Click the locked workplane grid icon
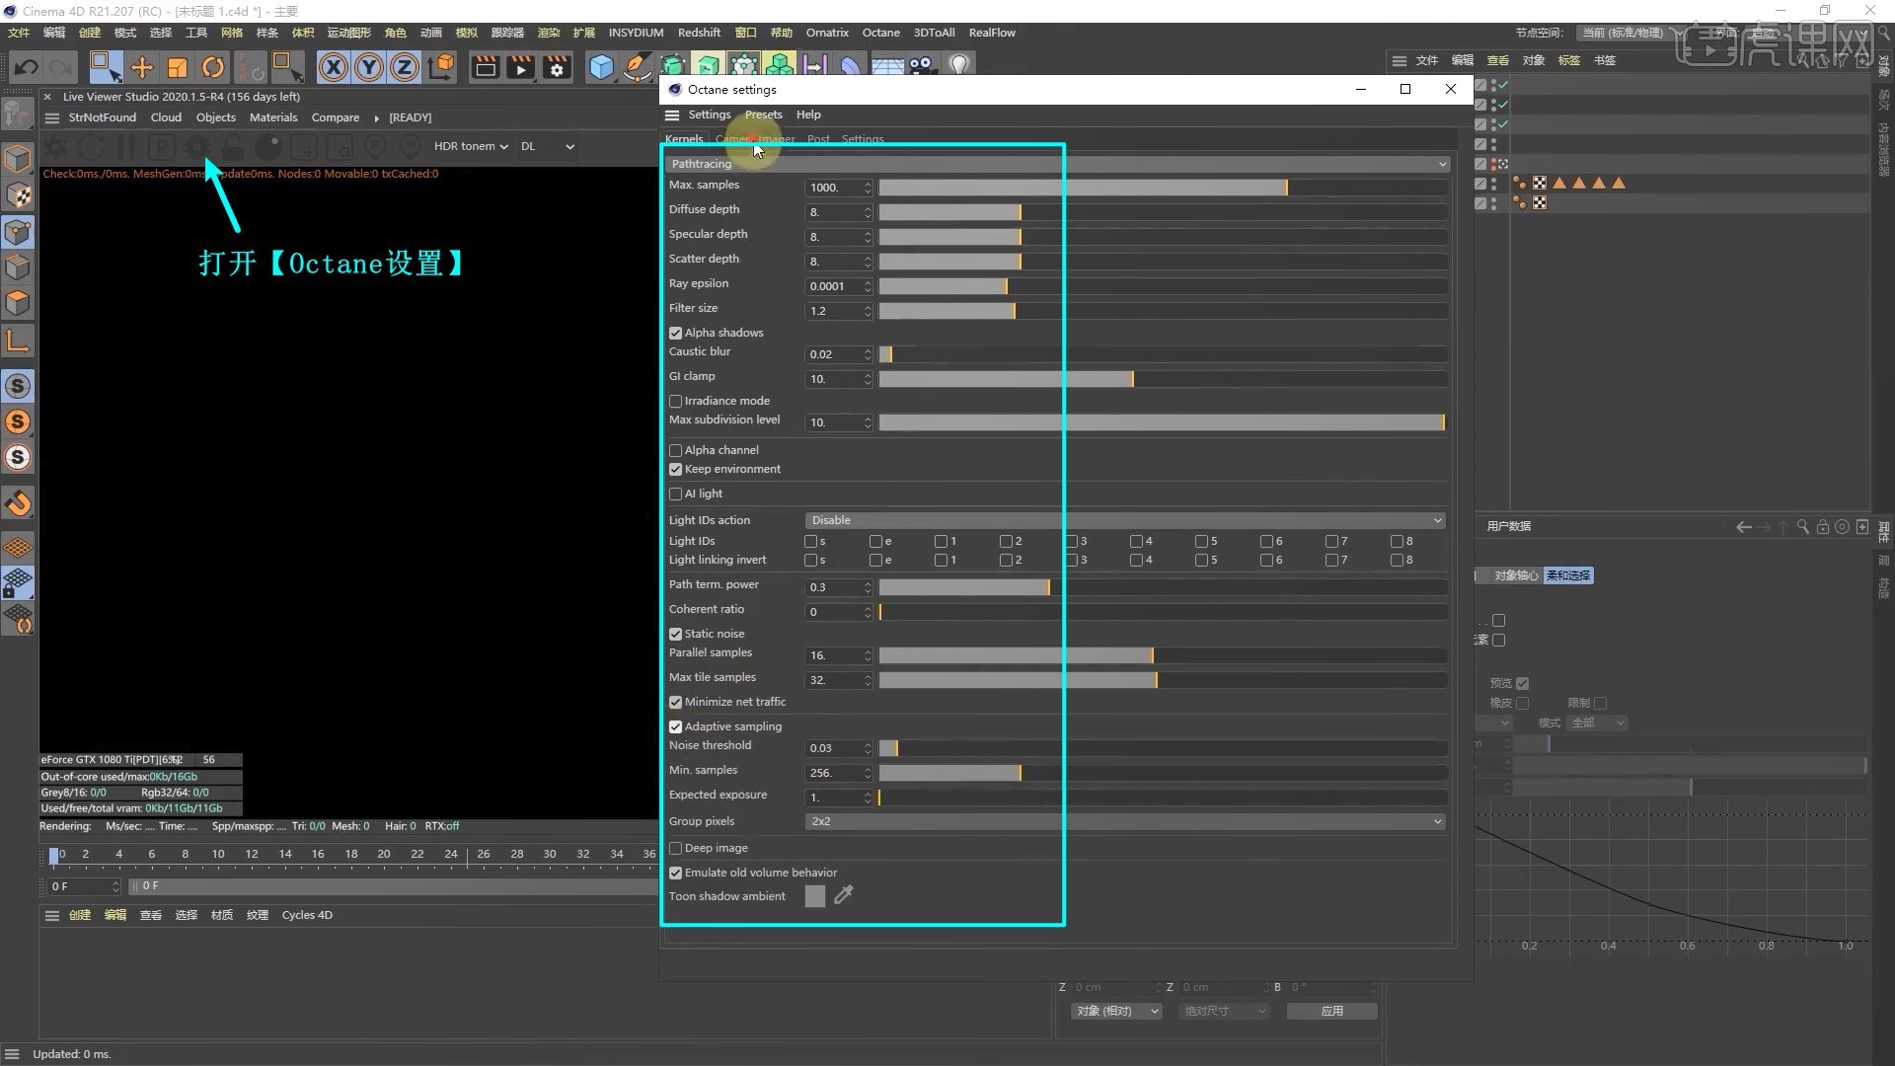This screenshot has width=1895, height=1066. [18, 582]
